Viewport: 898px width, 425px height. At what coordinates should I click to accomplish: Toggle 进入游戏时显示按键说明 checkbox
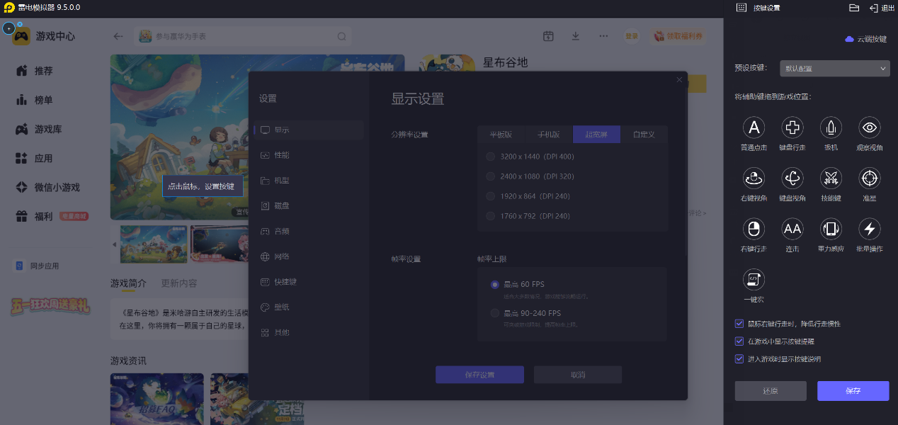[739, 359]
